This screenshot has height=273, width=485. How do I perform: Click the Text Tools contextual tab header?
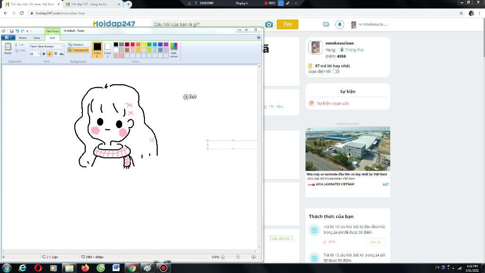coord(52,31)
